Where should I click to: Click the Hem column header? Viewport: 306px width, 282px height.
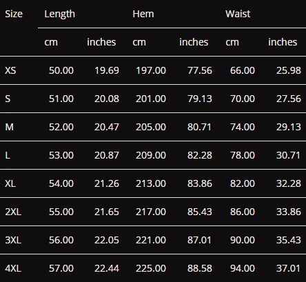tap(143, 14)
